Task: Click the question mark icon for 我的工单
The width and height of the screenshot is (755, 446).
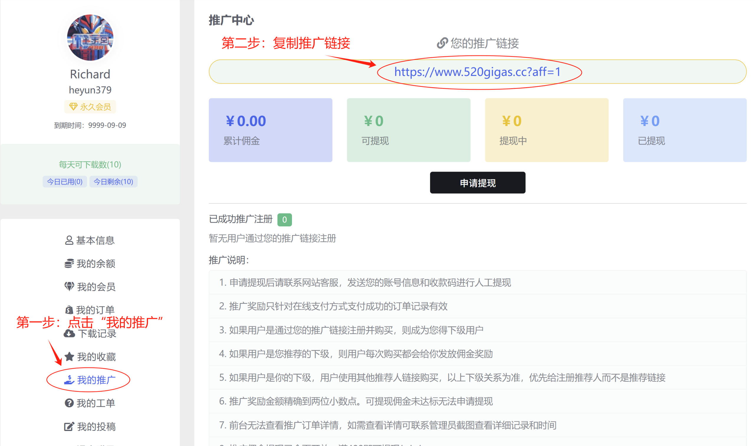Action: click(69, 403)
